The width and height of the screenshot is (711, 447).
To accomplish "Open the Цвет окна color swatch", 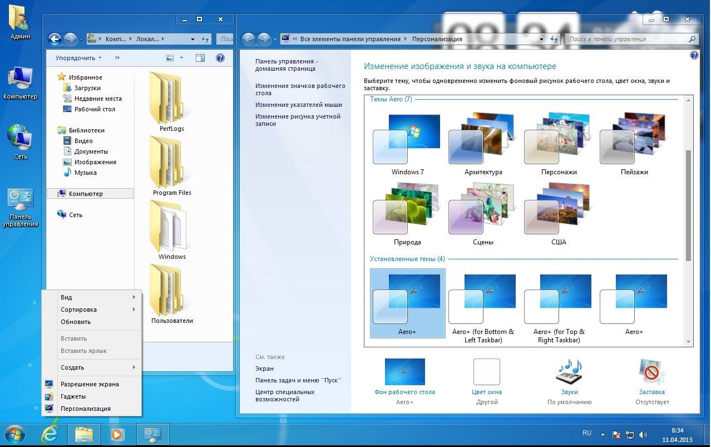I will point(486,372).
